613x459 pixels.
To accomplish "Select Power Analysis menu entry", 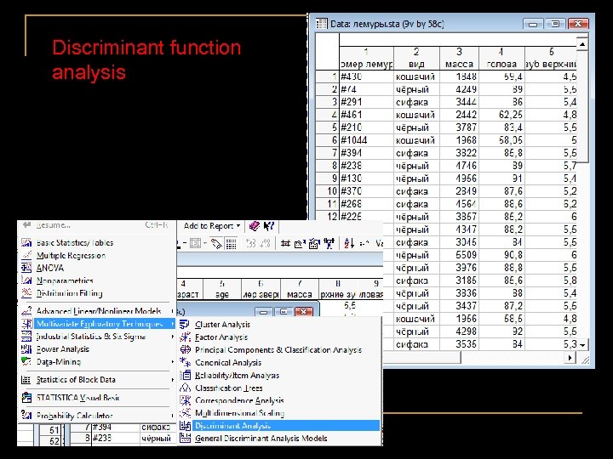I will click(x=62, y=349).
